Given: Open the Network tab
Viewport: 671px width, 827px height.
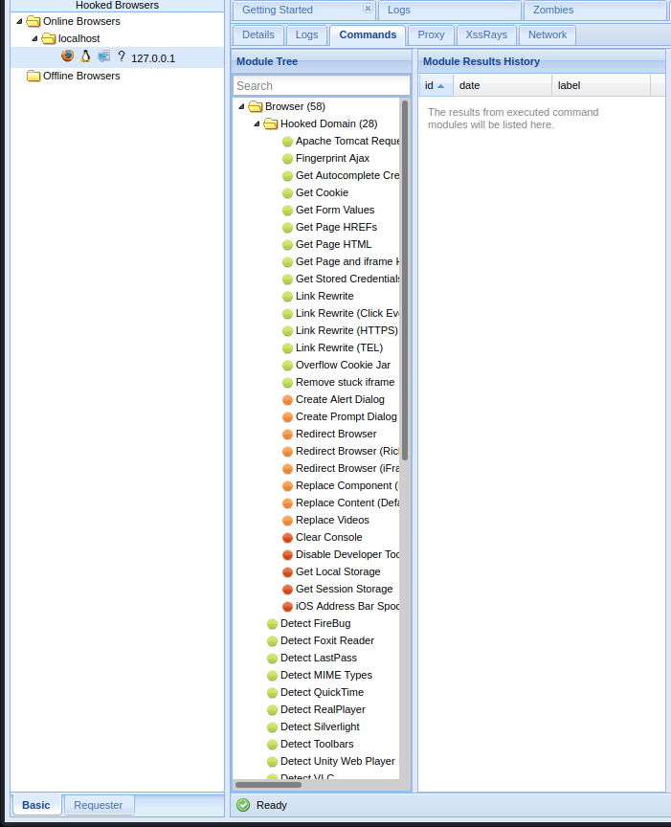Looking at the screenshot, I should pyautogui.click(x=548, y=34).
